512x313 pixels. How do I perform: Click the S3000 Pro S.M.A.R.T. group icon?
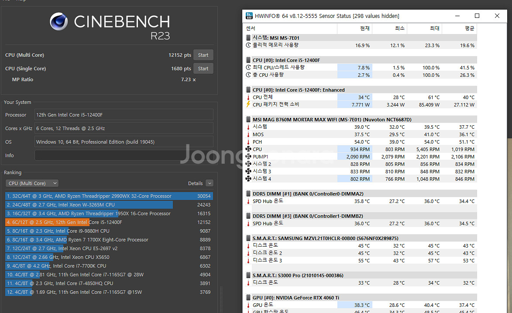248,275
